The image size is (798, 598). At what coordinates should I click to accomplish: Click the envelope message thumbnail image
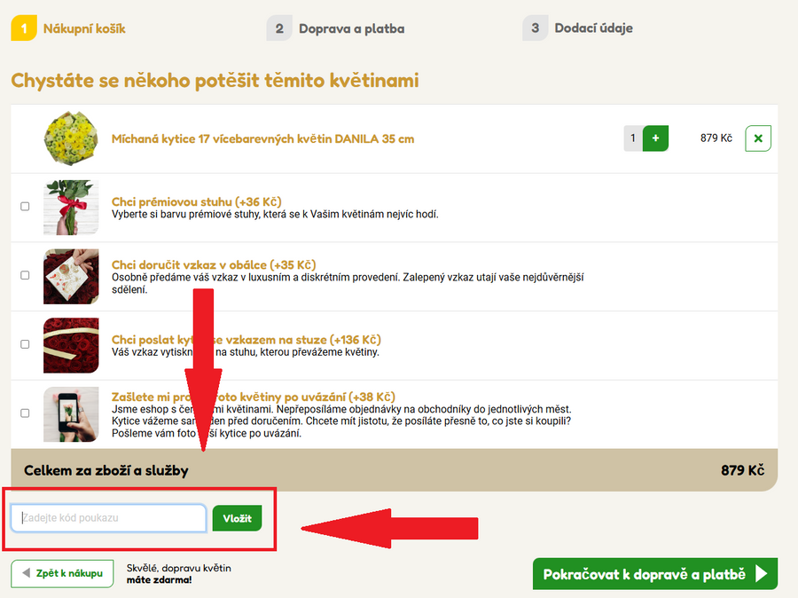click(x=71, y=276)
